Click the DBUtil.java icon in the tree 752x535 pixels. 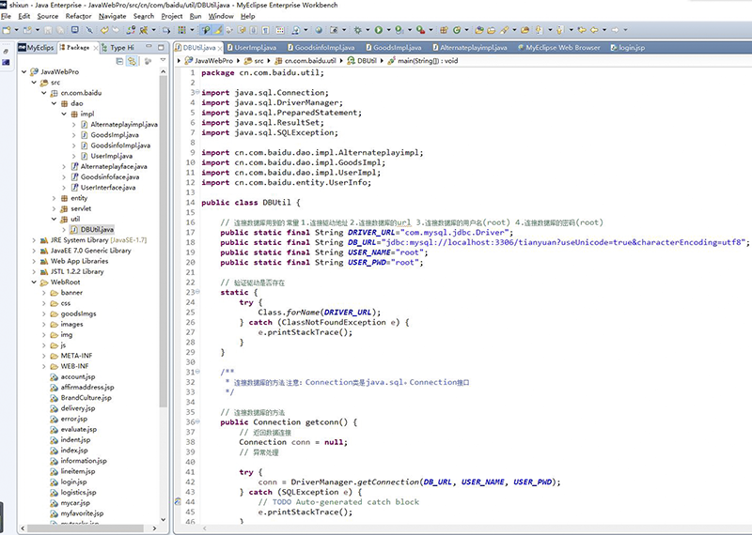(x=72, y=229)
